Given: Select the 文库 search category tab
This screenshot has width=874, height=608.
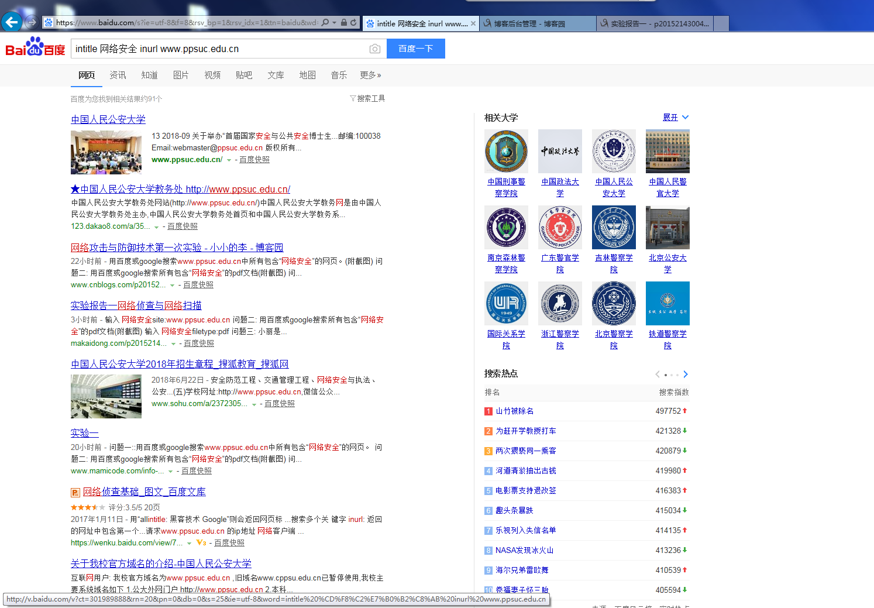Looking at the screenshot, I should pos(276,75).
